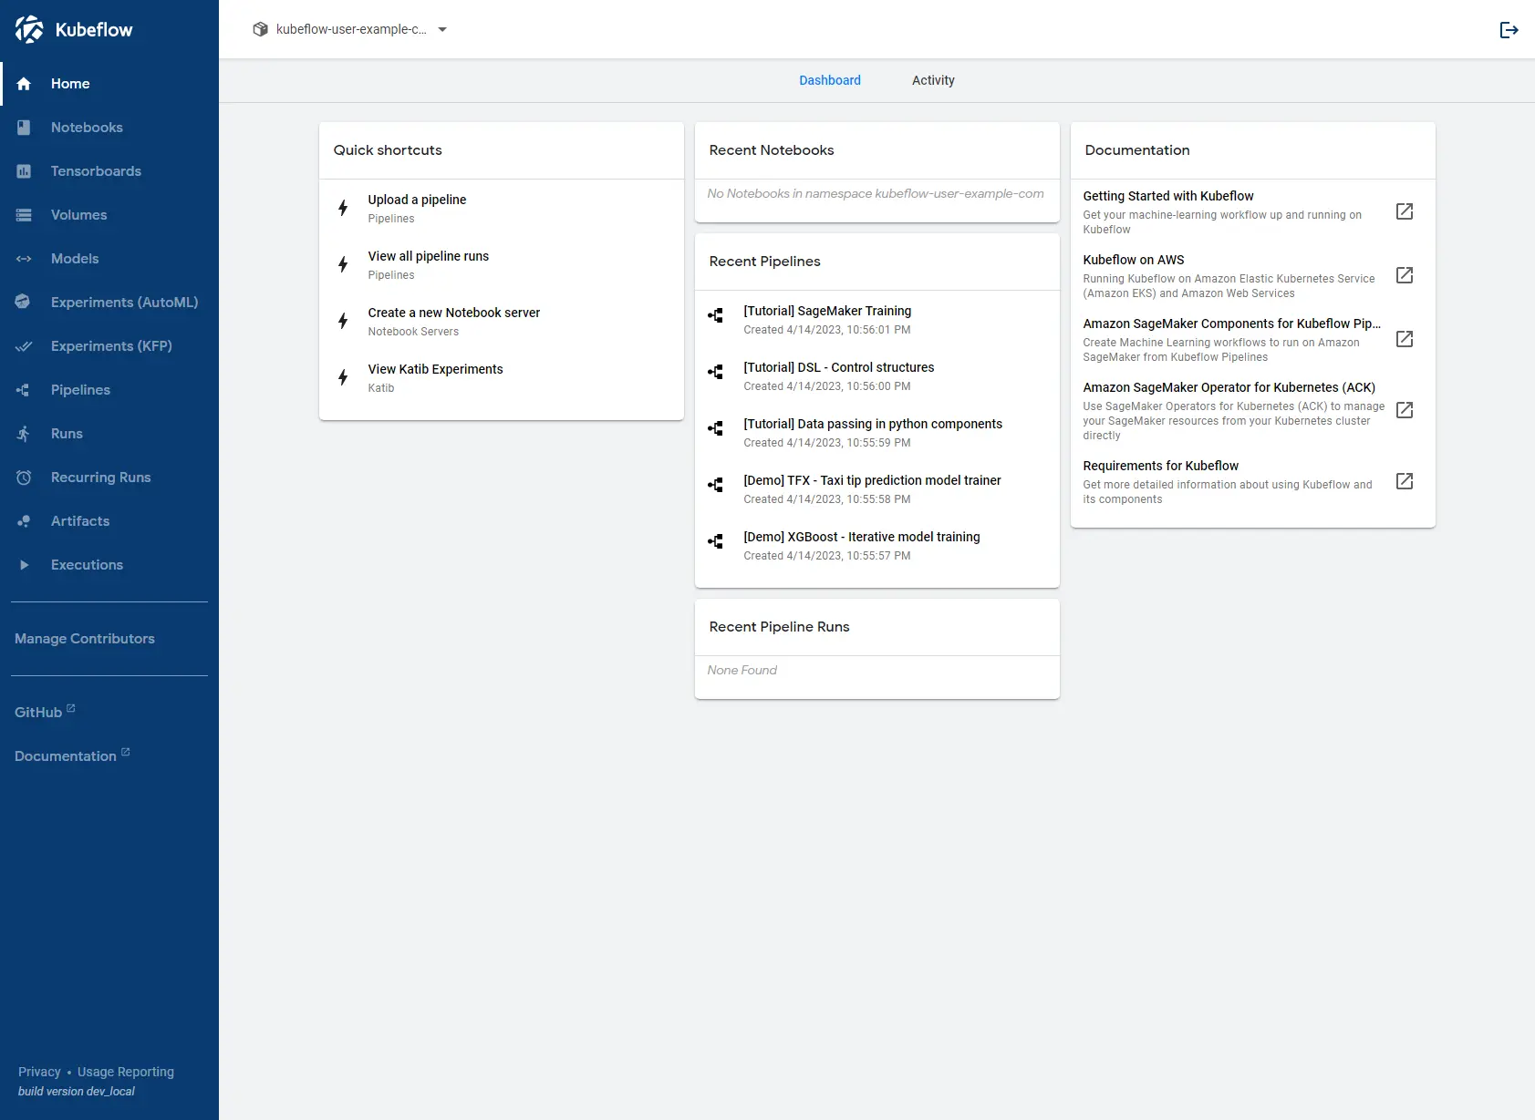Open [Demo] XGBoost - Iterative model training
This screenshot has width=1535, height=1120.
(877, 545)
